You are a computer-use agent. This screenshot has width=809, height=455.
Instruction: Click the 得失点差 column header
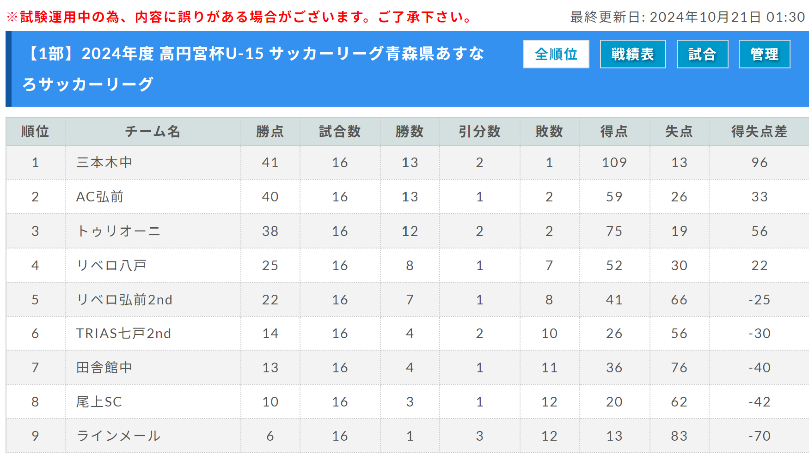[x=759, y=132]
